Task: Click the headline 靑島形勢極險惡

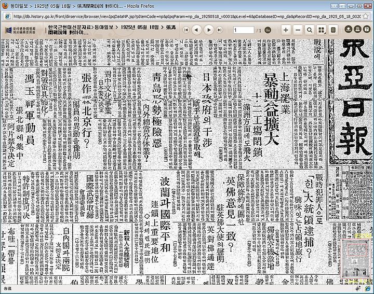Action: 157,109
